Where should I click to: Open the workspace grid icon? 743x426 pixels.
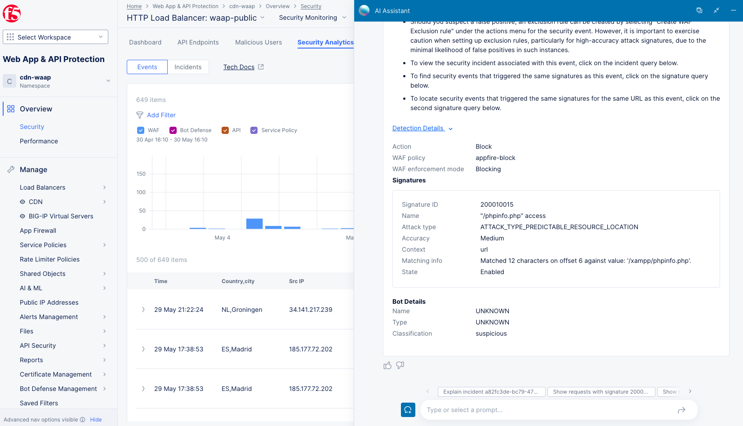(10, 36)
